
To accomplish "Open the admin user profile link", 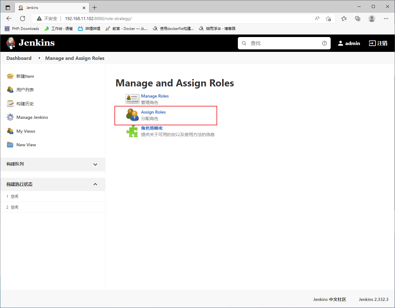I will pyautogui.click(x=349, y=43).
